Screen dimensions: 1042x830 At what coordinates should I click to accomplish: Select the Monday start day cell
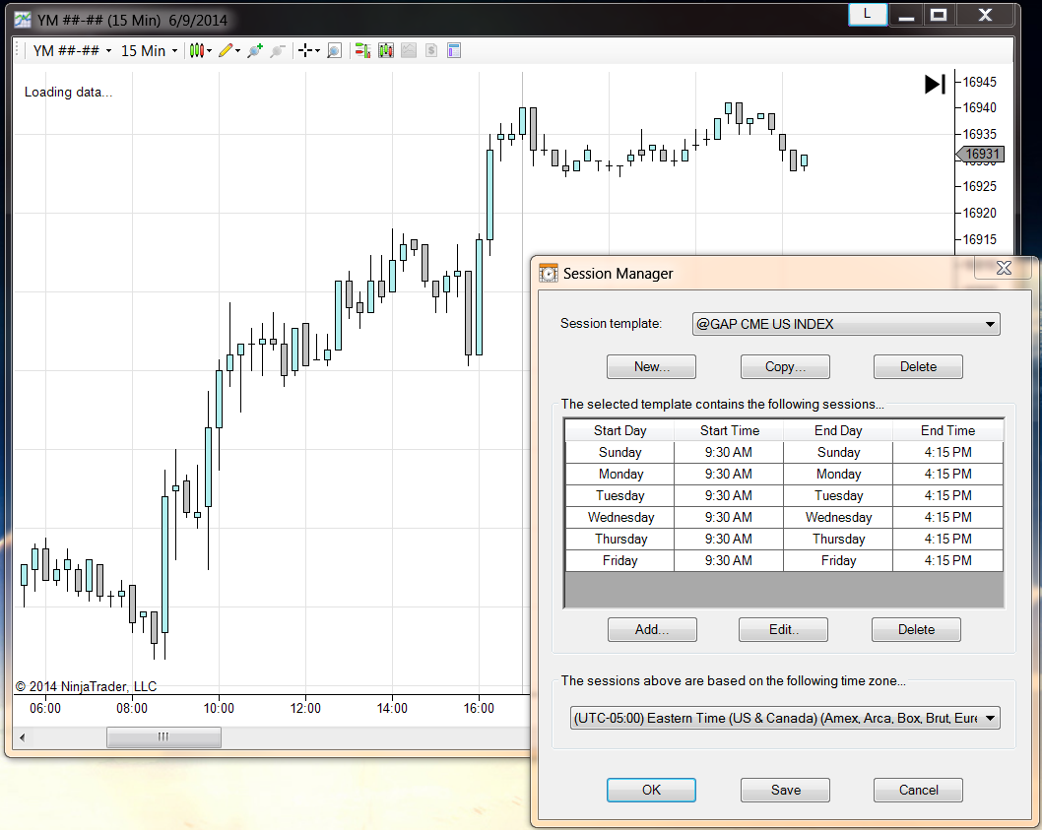click(x=619, y=475)
